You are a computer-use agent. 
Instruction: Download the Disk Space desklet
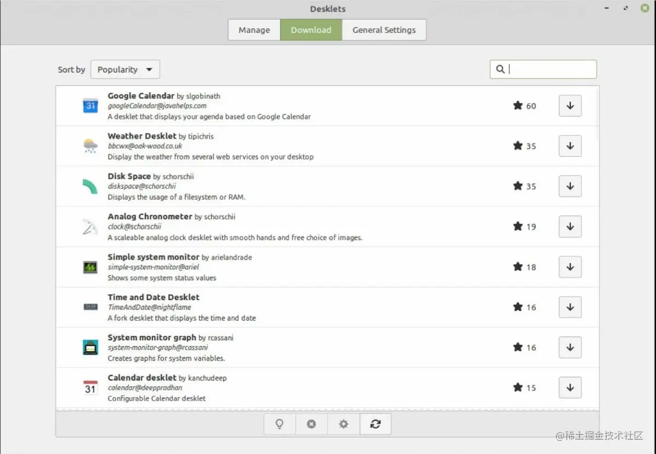tap(570, 187)
